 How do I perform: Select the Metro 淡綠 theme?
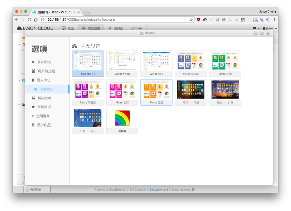pyautogui.click(x=225, y=64)
